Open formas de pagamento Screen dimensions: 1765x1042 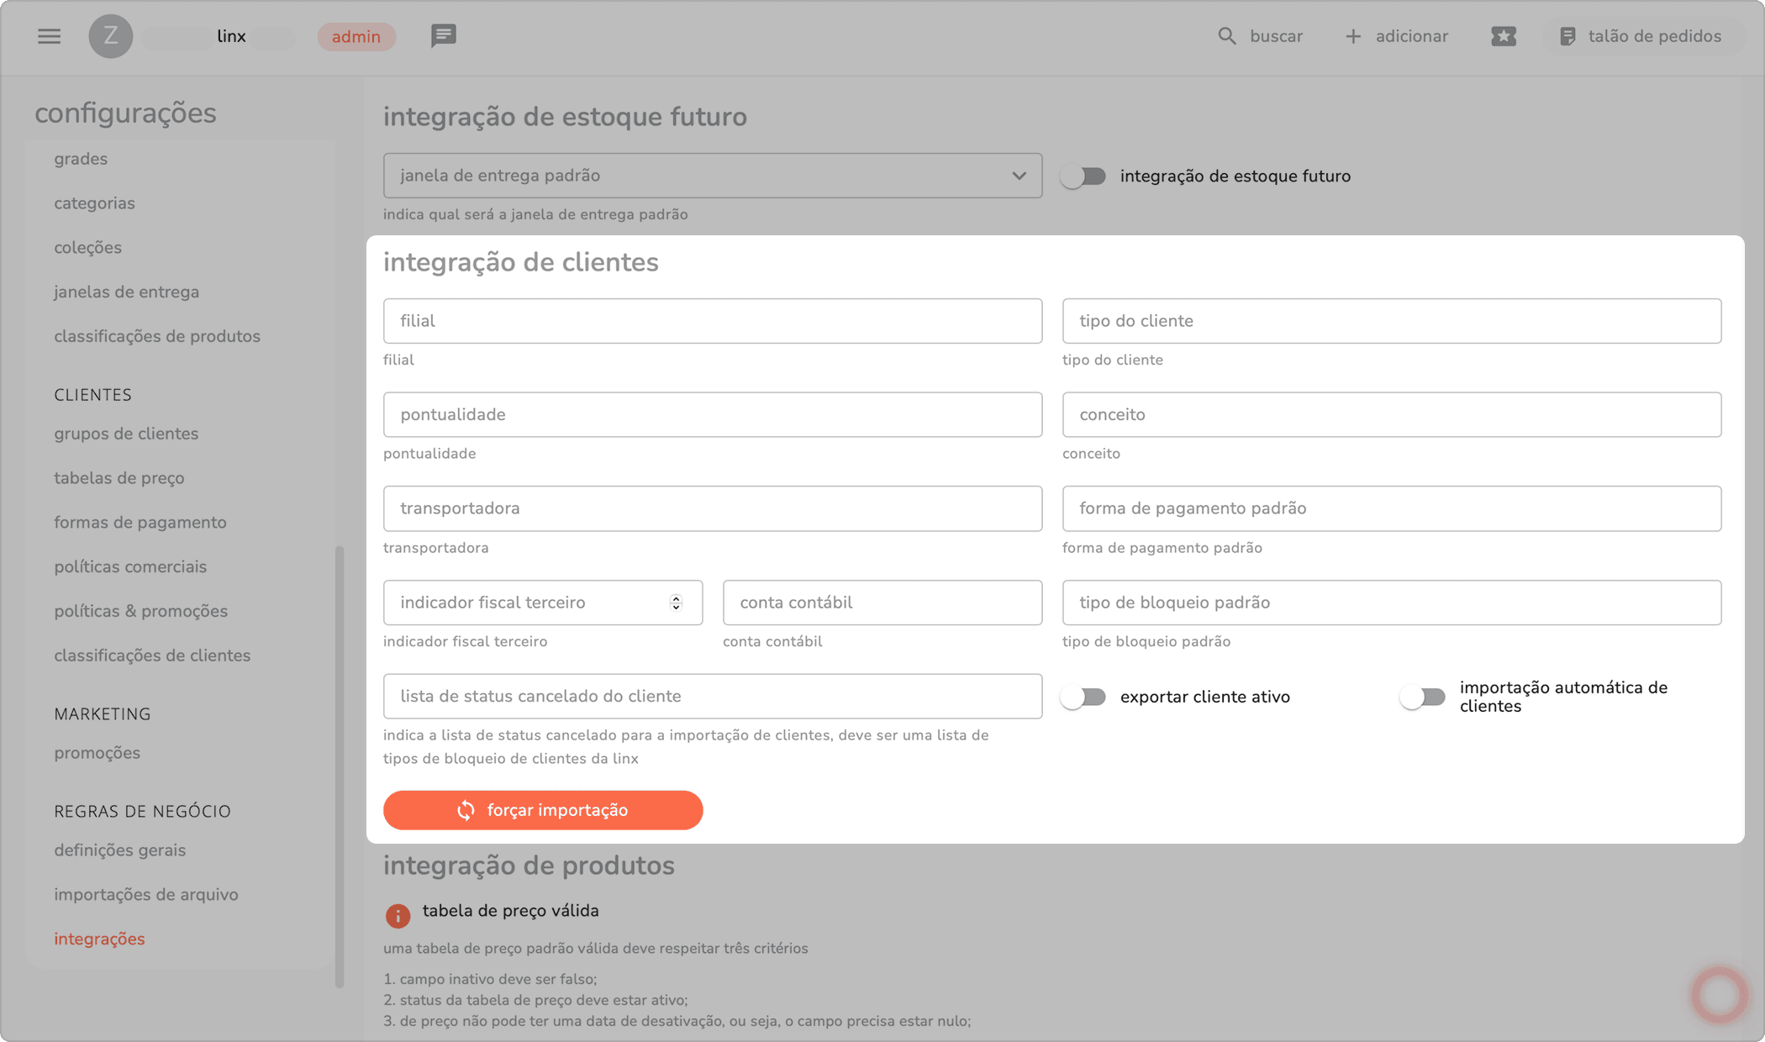tap(140, 523)
